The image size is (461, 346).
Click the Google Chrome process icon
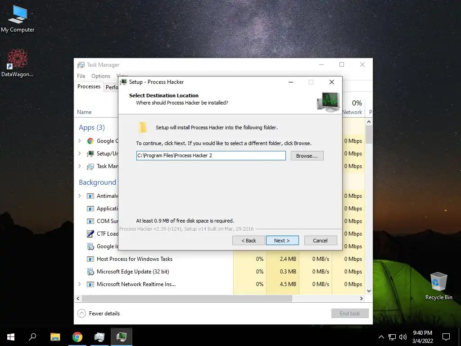tap(90, 141)
